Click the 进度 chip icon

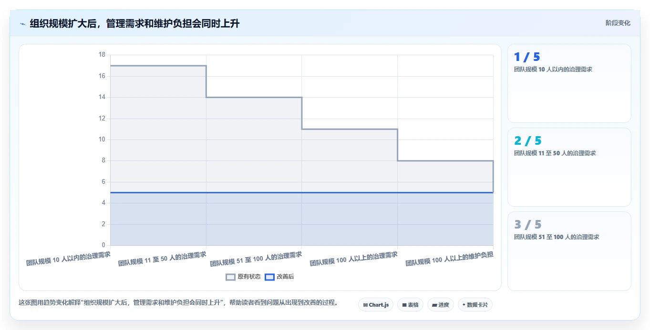(x=434, y=305)
